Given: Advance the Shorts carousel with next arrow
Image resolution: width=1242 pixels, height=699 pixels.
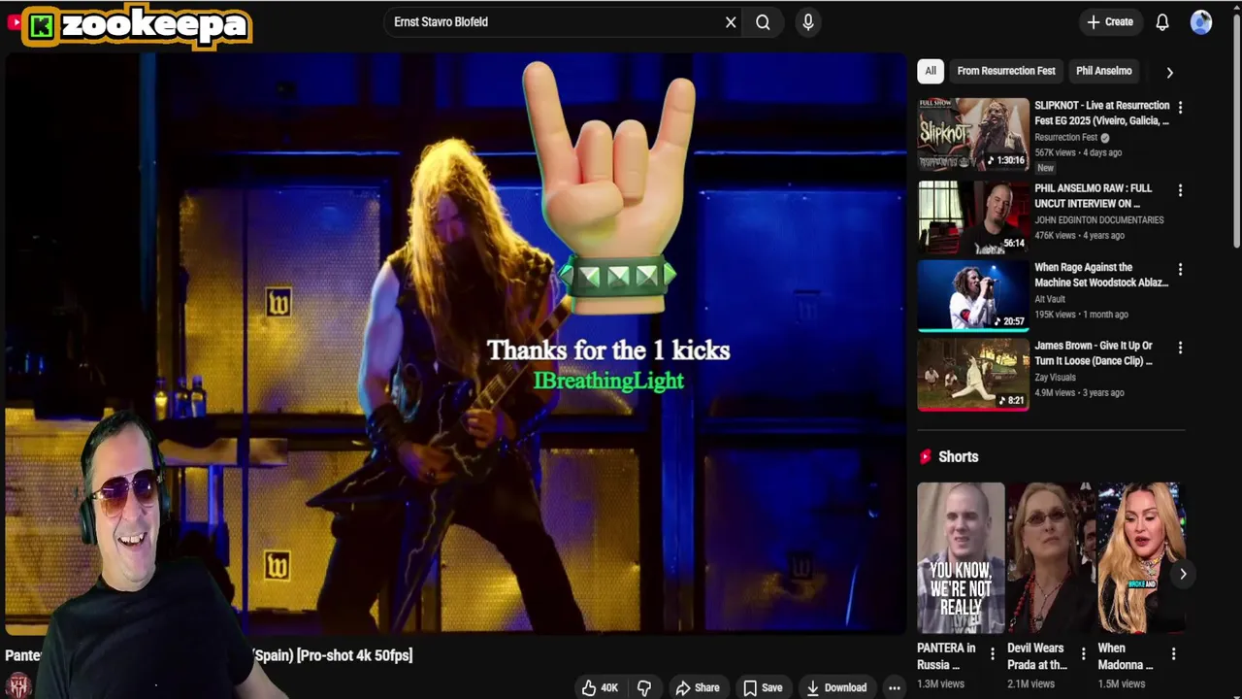Looking at the screenshot, I should pos(1183,574).
